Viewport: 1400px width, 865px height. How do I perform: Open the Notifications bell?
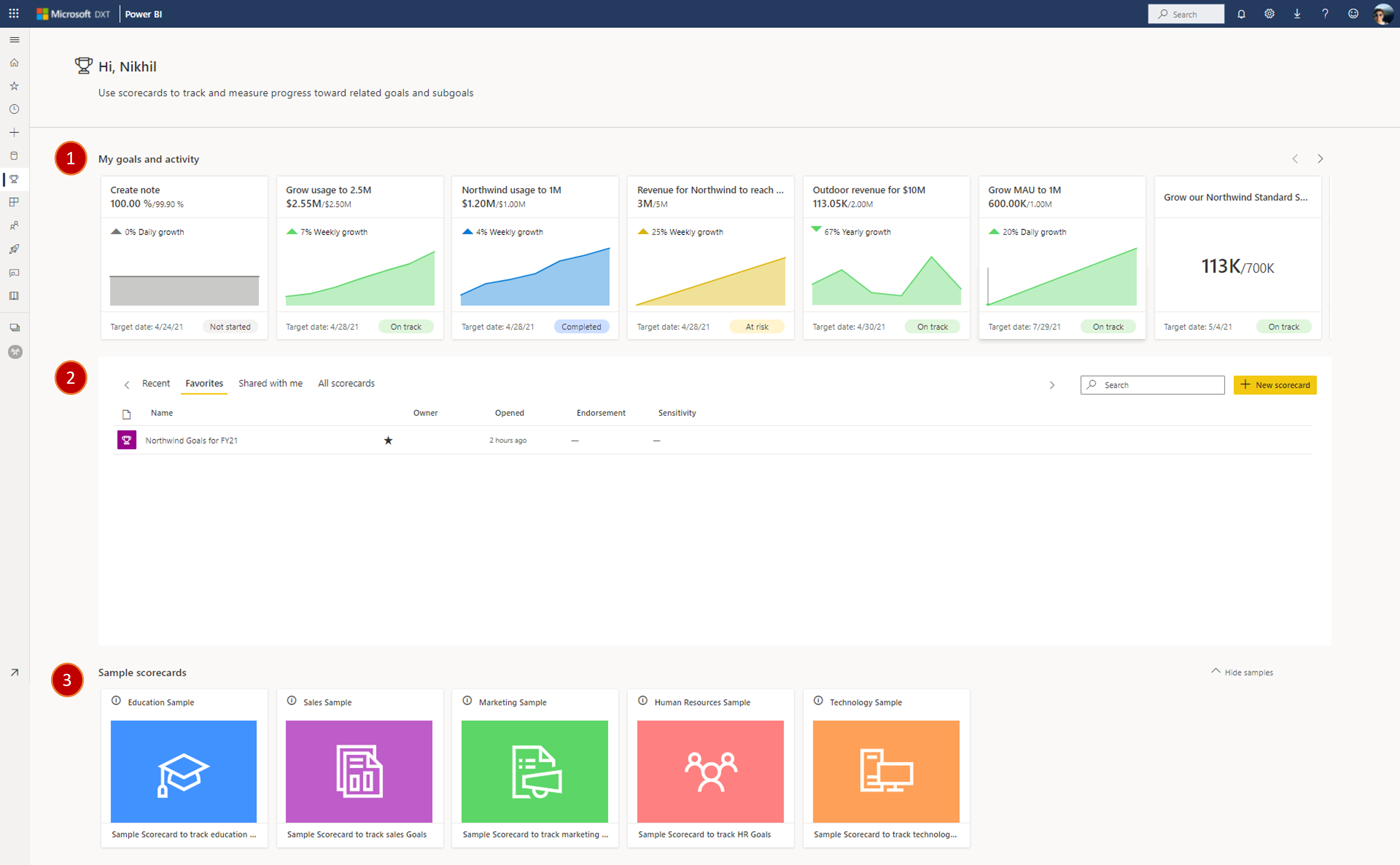(x=1241, y=13)
